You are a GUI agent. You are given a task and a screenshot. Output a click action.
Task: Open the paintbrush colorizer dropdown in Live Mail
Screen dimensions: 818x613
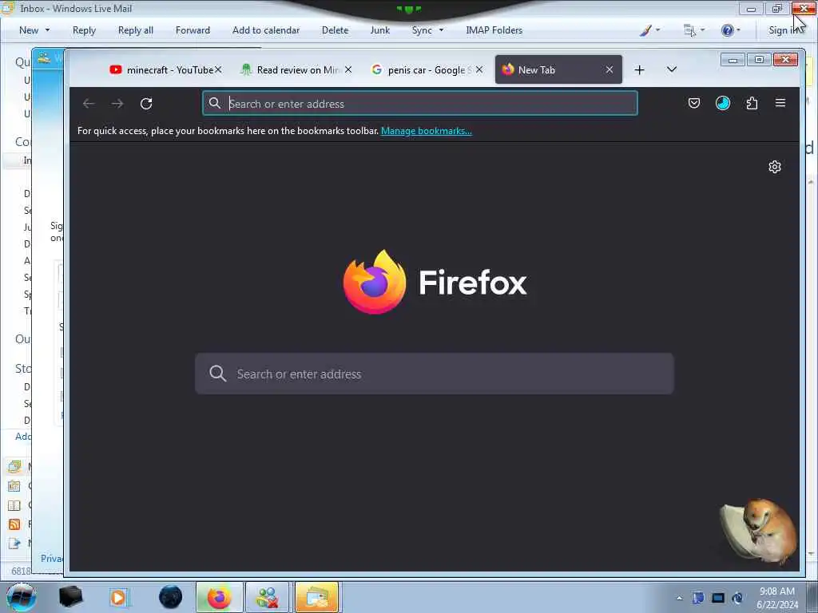(649, 30)
